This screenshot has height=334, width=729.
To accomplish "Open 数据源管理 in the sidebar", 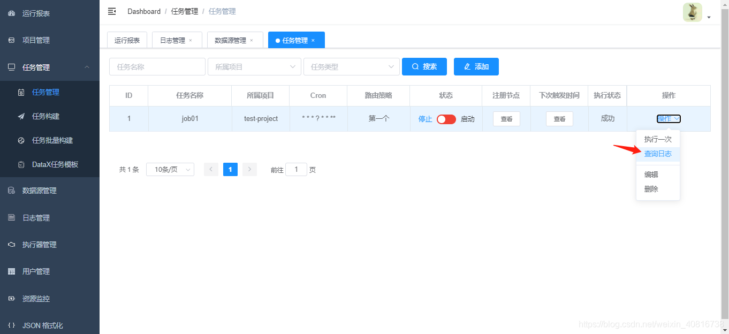I will pos(50,191).
